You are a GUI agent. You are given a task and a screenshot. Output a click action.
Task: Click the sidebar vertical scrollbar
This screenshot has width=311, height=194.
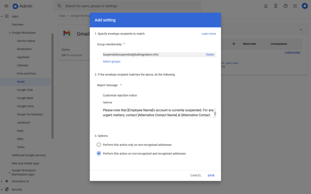coord(52,86)
